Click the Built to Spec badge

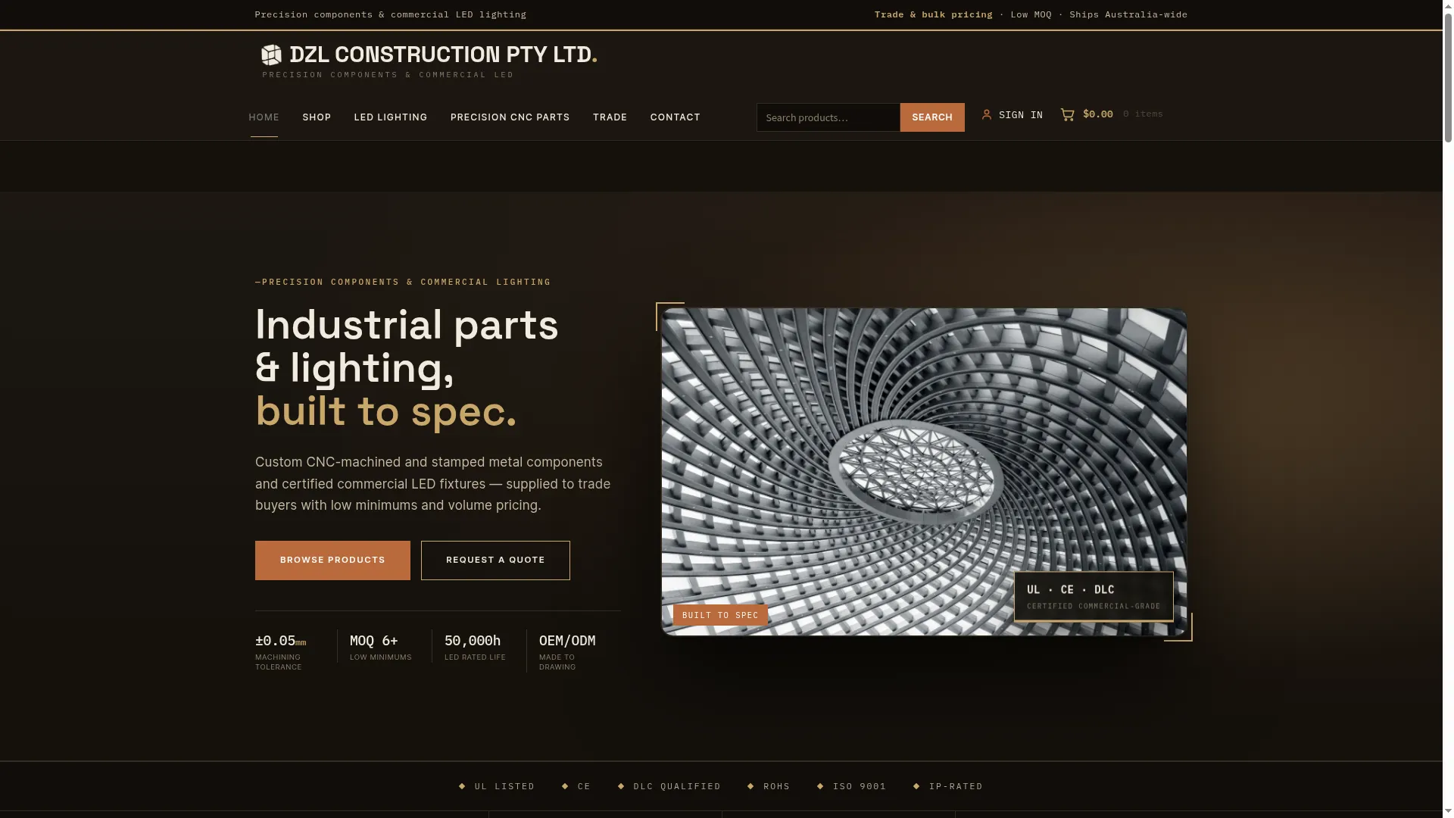coord(720,615)
